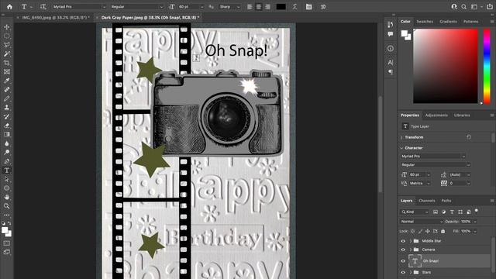Select the Eraser tool

coord(7,126)
